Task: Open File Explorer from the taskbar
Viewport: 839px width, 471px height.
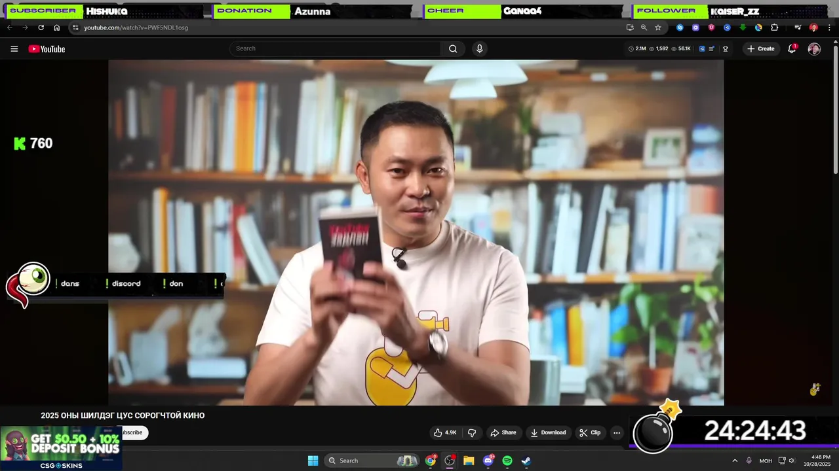Action: 469,461
